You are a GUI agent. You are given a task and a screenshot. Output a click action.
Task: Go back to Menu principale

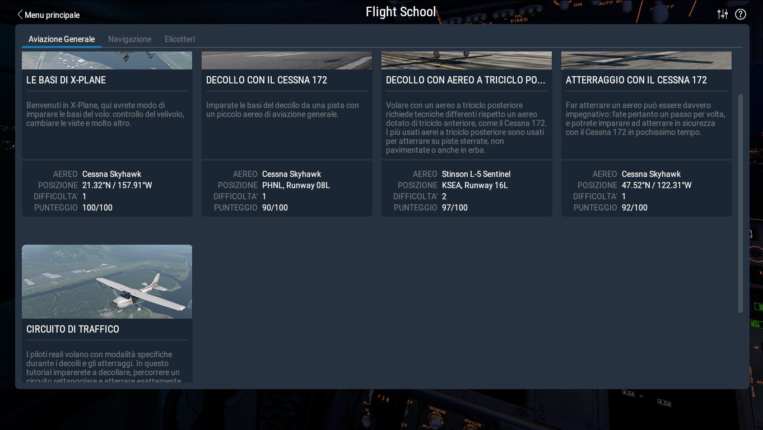tap(48, 15)
